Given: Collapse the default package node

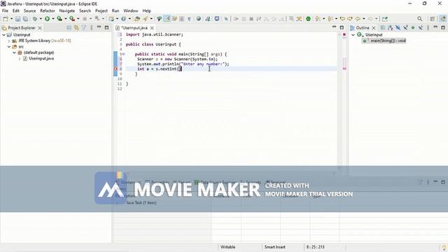Looking at the screenshot, I should 14,52.
